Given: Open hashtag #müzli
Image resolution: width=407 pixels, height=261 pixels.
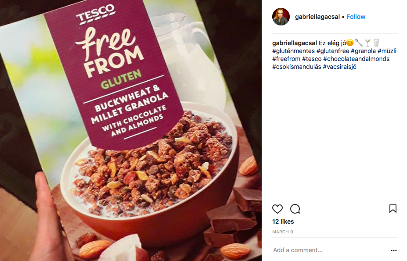Looking at the screenshot, I should (x=387, y=51).
